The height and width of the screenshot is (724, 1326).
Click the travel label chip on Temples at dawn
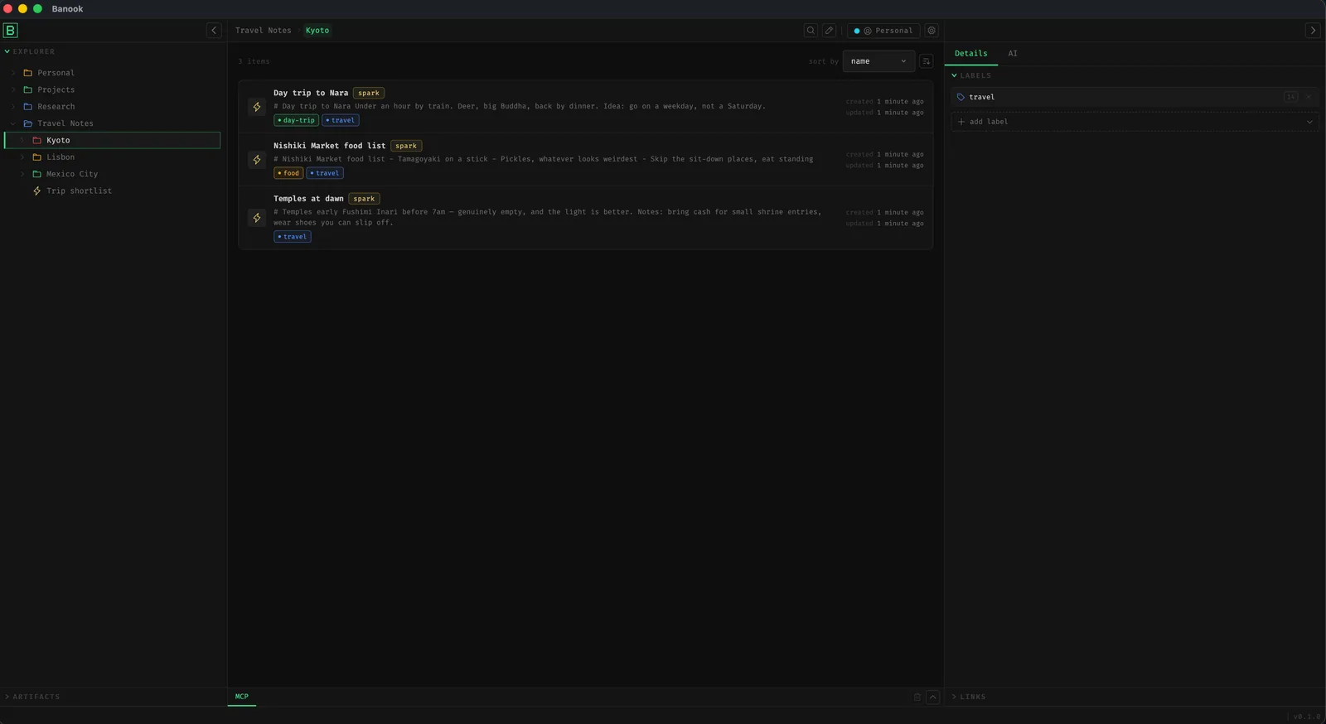[x=293, y=237]
